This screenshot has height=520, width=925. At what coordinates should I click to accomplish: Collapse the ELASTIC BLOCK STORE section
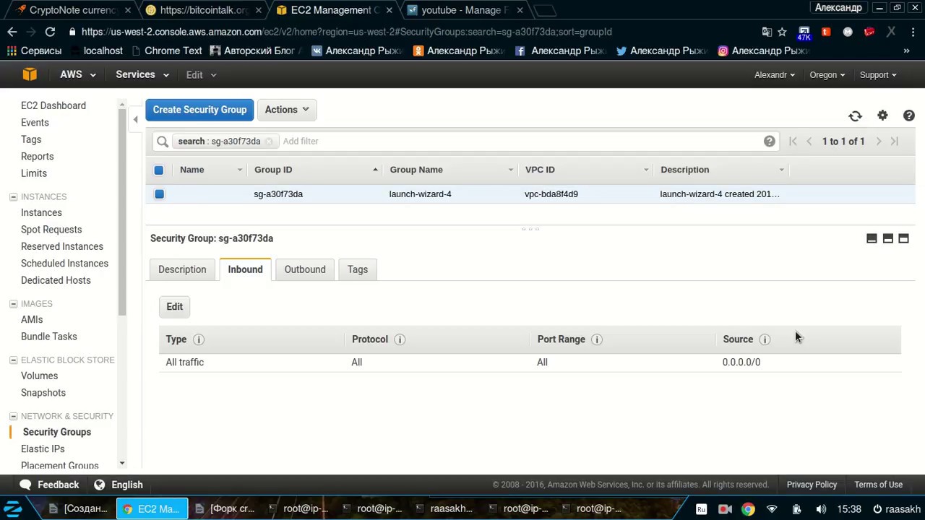(13, 360)
